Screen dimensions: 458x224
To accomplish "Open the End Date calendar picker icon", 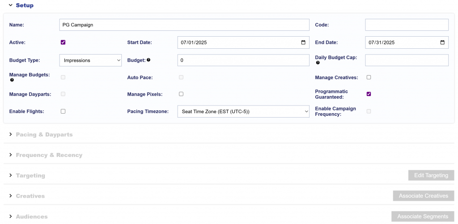I will click(442, 42).
